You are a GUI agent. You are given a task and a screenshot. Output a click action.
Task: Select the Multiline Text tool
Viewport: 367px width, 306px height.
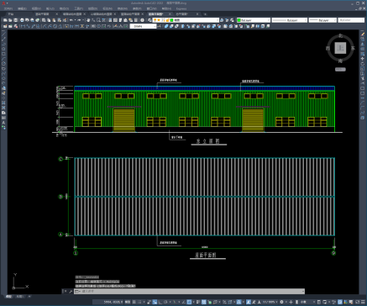pos(3,123)
